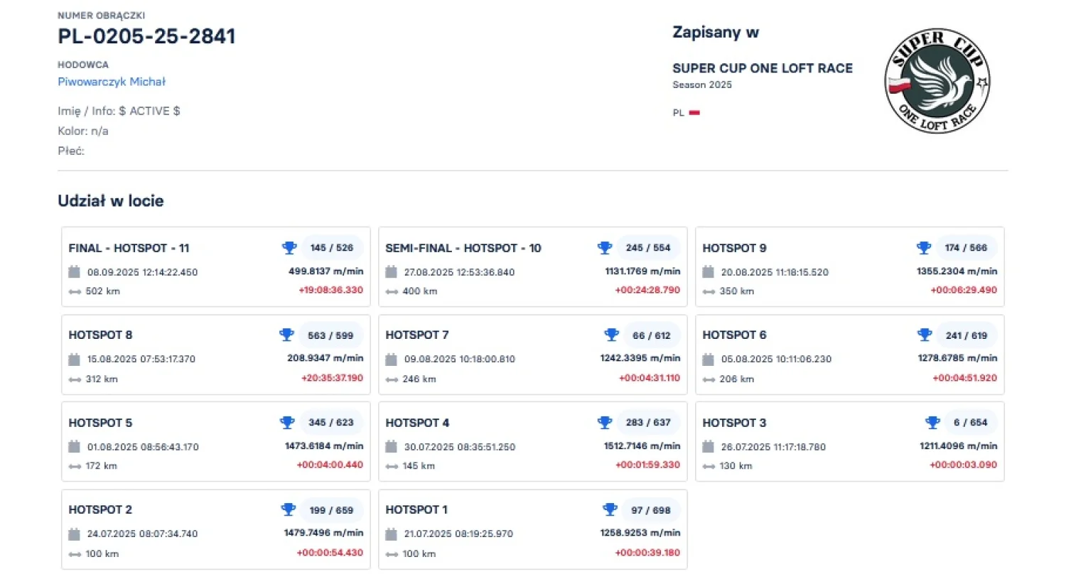The image size is (1066, 584).
Task: Click the trophy icon in HOTSPOT 7 card
Action: (x=611, y=335)
